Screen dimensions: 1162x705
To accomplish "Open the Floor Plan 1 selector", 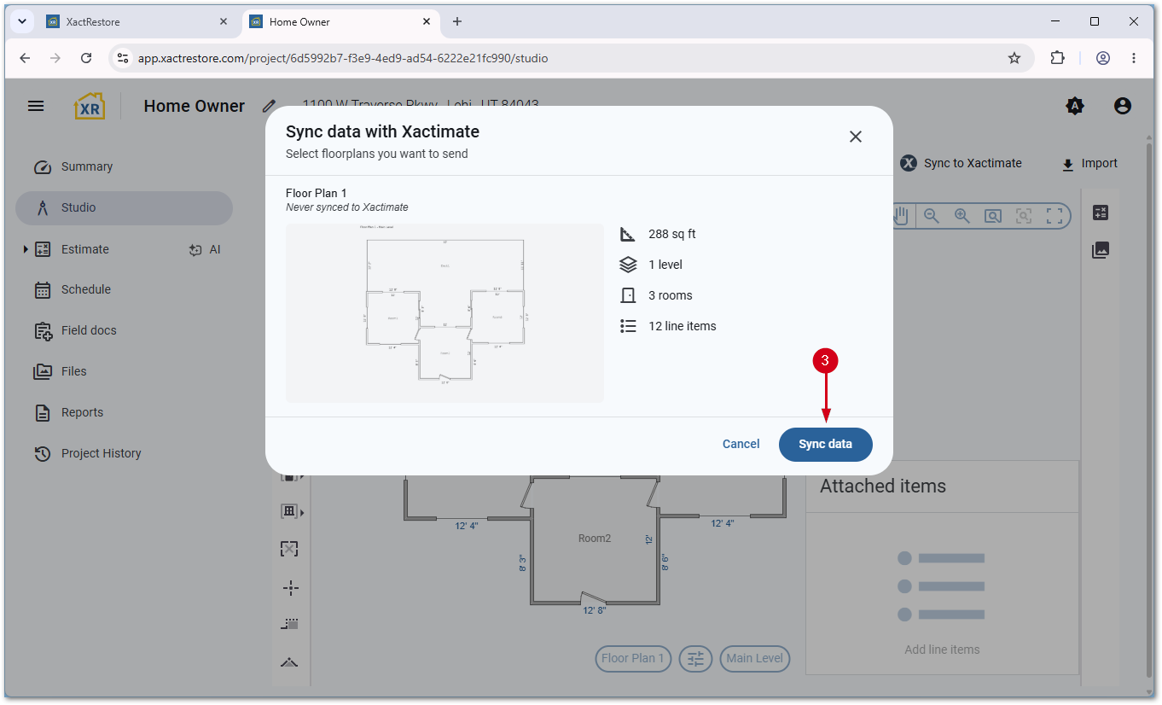I will coord(633,658).
